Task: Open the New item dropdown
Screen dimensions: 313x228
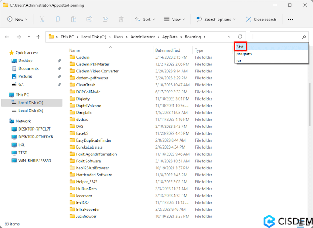Action: (x=17, y=19)
